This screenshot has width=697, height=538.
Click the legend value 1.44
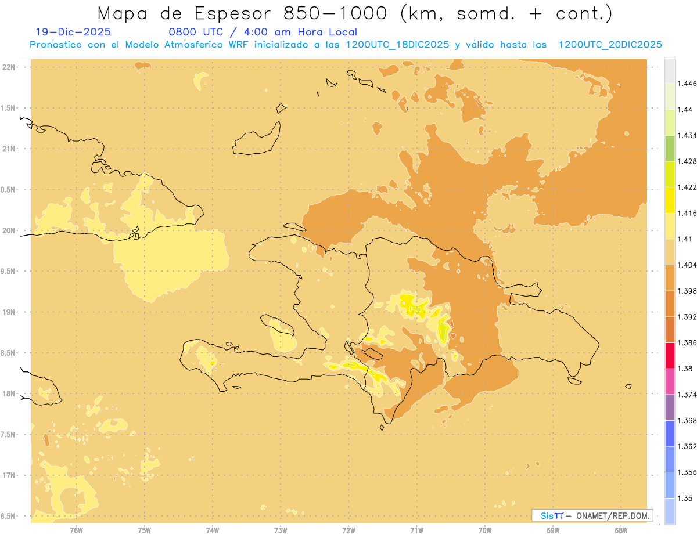pos(686,110)
